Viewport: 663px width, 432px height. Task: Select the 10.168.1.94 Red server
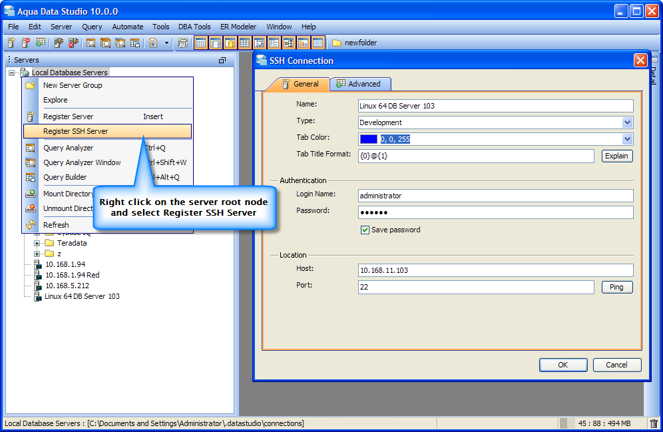pos(73,275)
